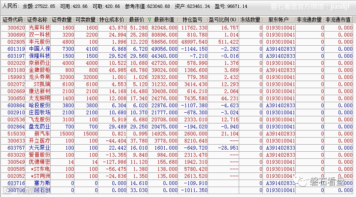The image size is (356, 197).
Task: Click the 参考市值:623040.68 summary value
Action: coord(147,6)
